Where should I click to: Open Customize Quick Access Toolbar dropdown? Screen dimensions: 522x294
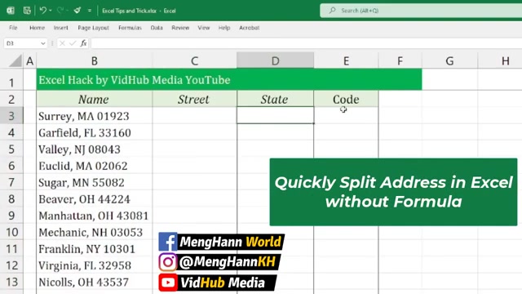click(90, 11)
